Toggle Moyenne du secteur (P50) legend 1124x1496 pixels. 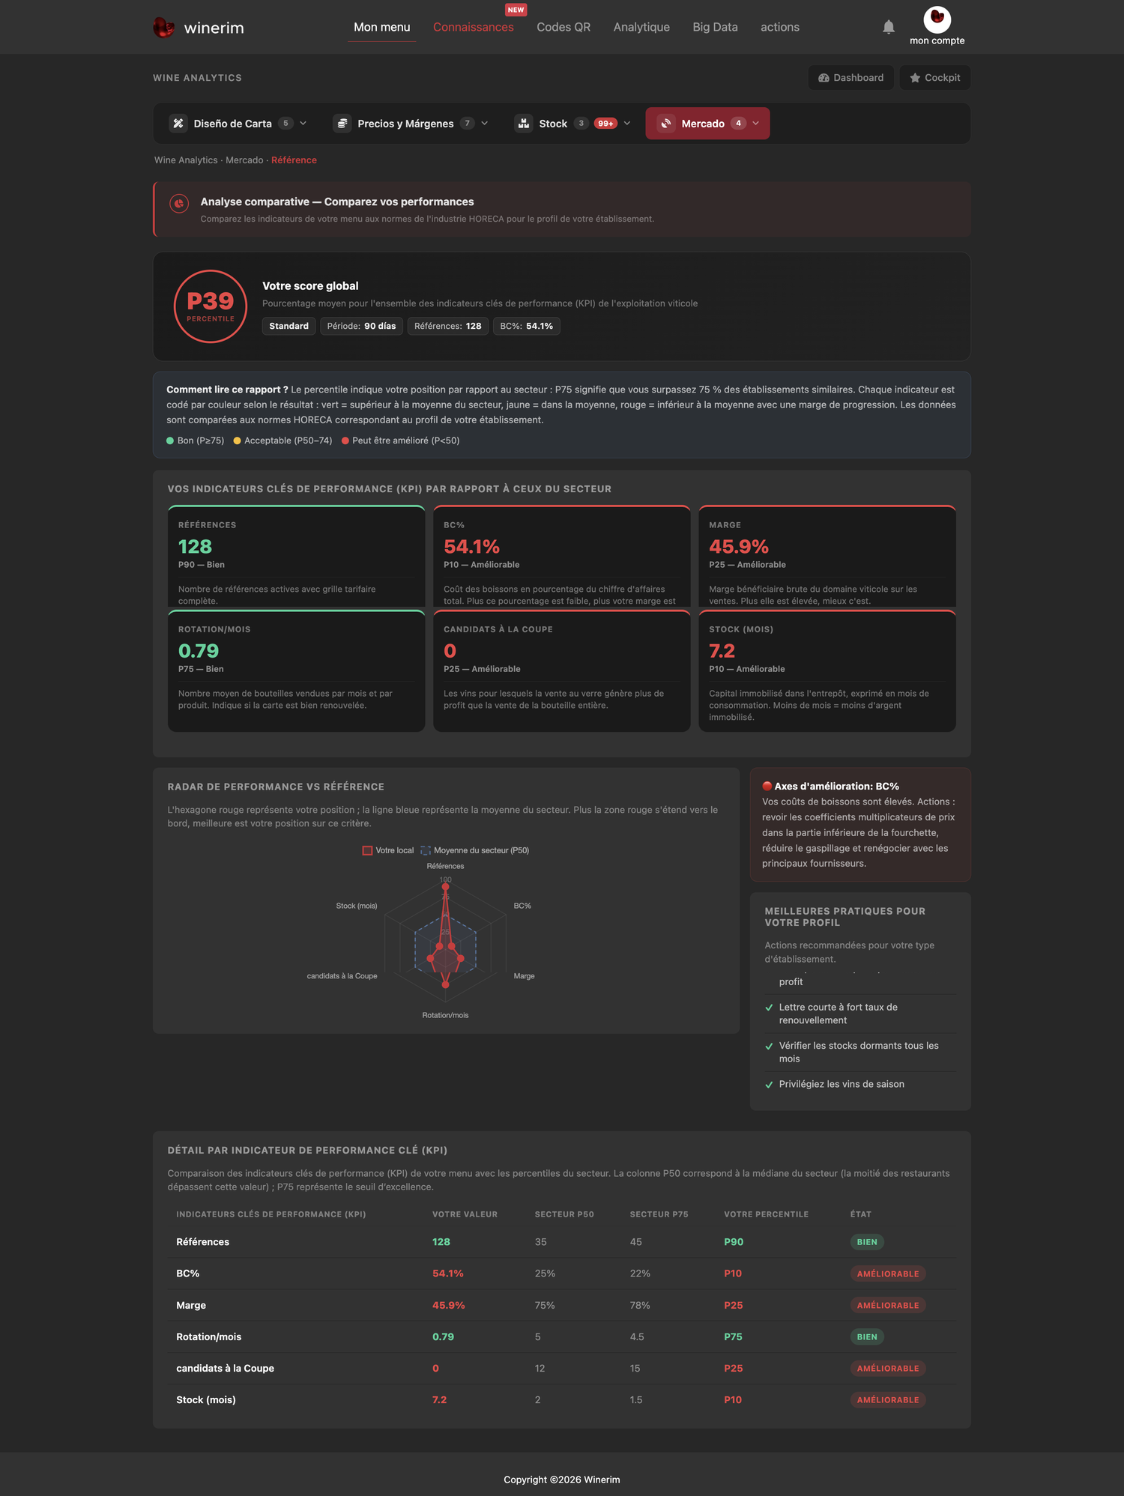pyautogui.click(x=475, y=850)
